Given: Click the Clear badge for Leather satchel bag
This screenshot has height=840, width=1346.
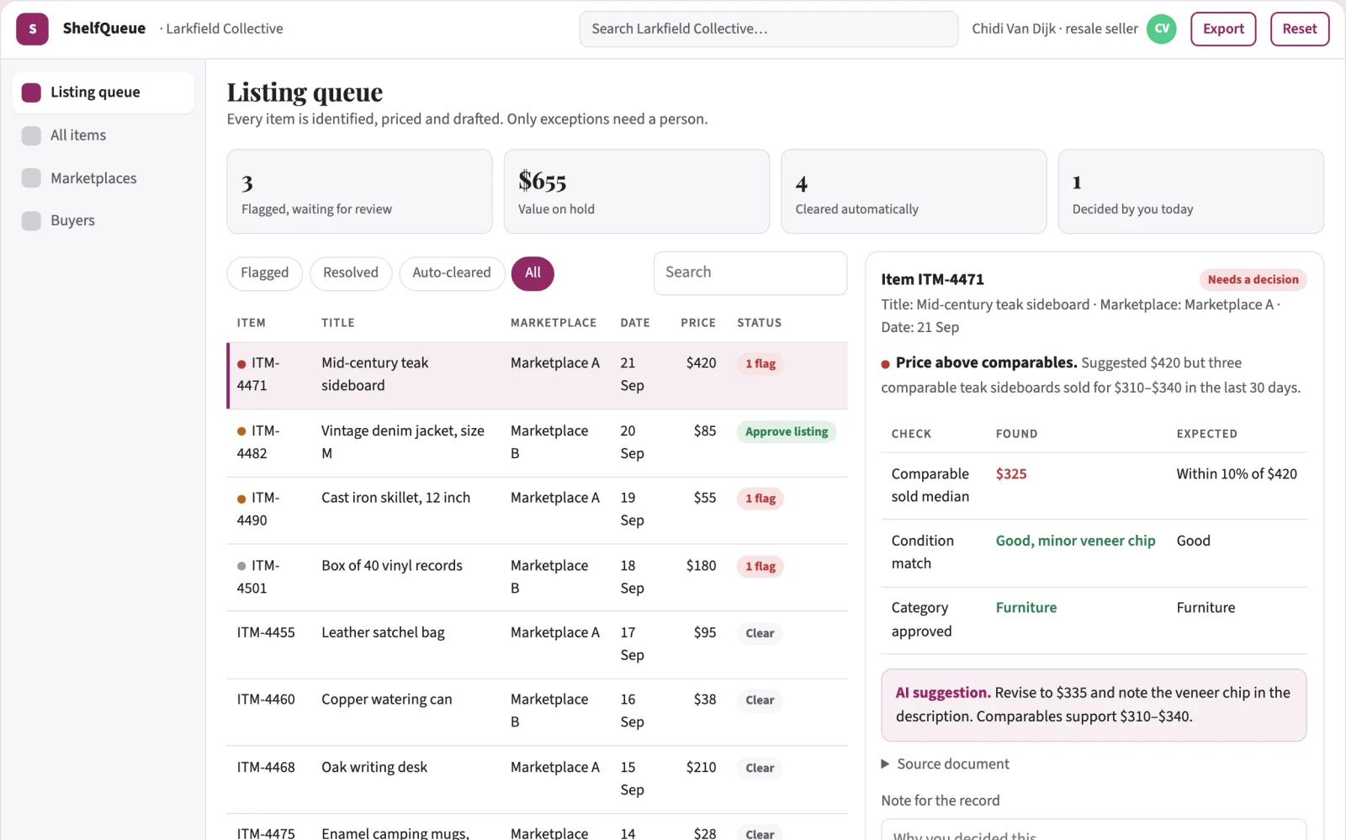Looking at the screenshot, I should pyautogui.click(x=760, y=633).
